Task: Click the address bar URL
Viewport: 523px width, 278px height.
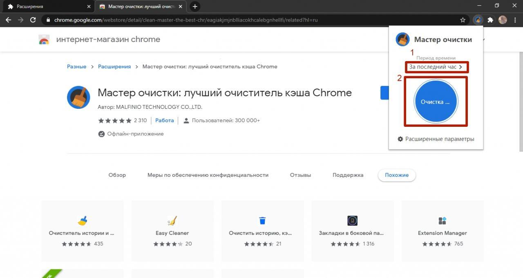Action: click(186, 20)
